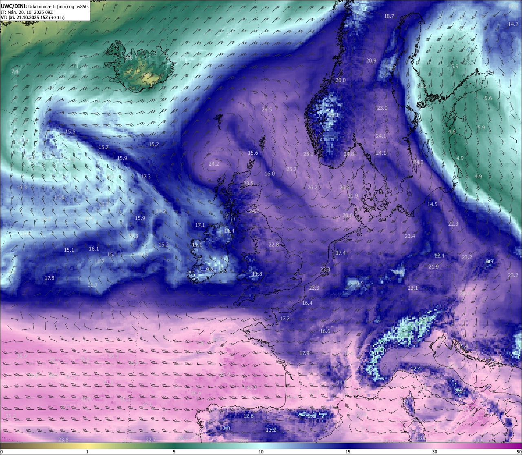The height and width of the screenshot is (455, 522).
Task: Click the 22.3 value label
Action: pos(453,224)
